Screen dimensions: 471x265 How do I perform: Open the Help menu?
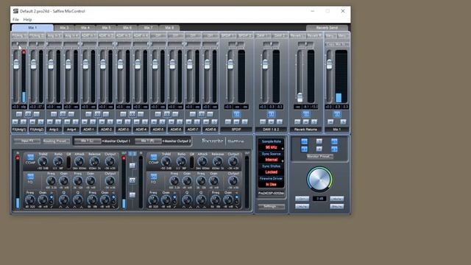[27, 20]
